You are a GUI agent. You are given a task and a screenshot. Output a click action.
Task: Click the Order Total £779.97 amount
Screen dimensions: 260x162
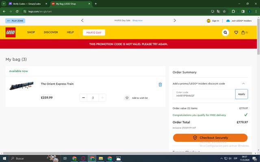[x=242, y=122]
